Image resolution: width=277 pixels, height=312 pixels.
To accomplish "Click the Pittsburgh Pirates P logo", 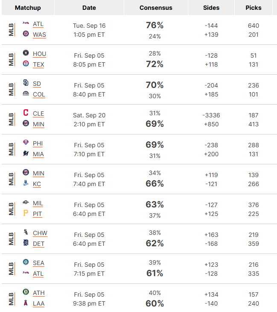I will point(26,213).
